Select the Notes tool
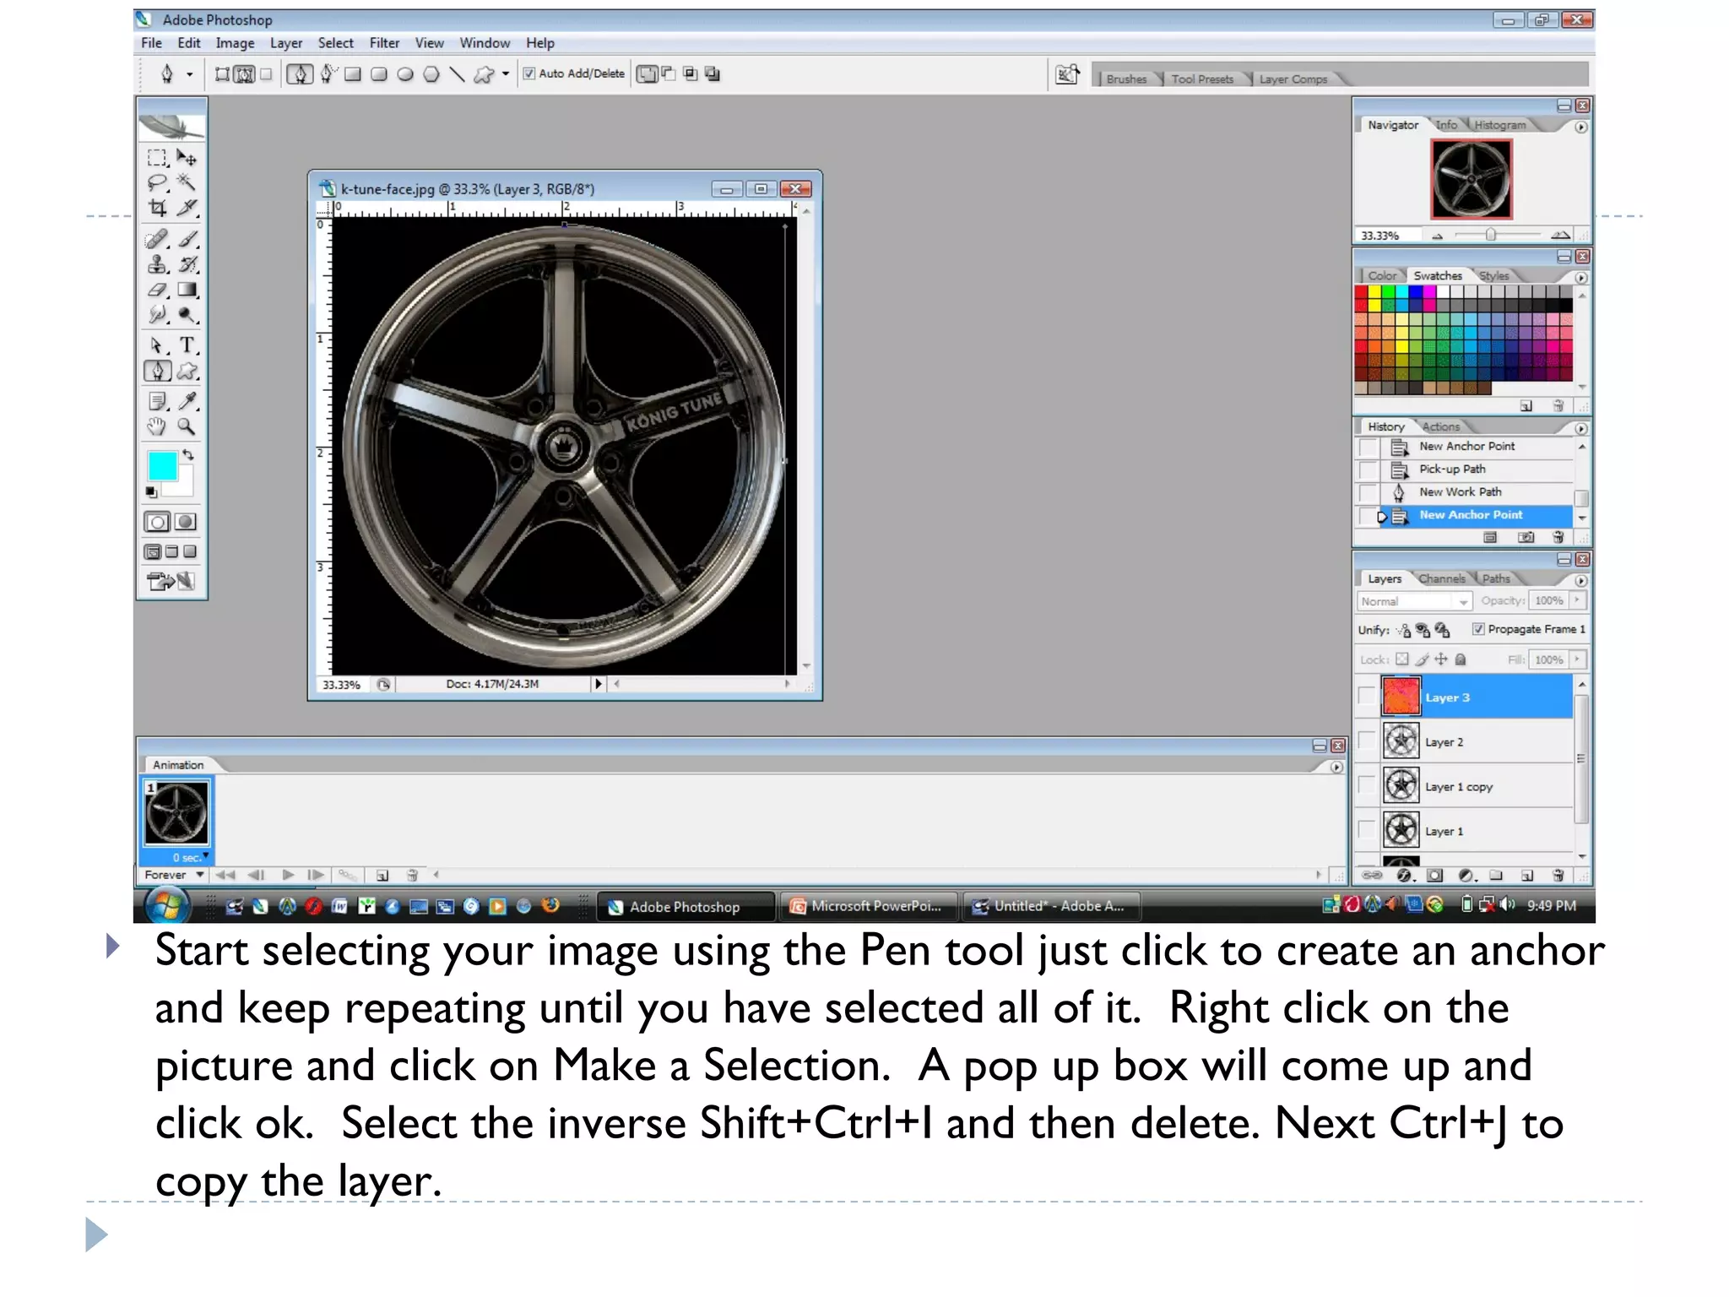This screenshot has height=1297, width=1729. click(x=157, y=401)
